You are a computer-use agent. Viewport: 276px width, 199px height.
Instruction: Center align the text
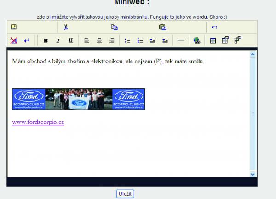coord(99,40)
